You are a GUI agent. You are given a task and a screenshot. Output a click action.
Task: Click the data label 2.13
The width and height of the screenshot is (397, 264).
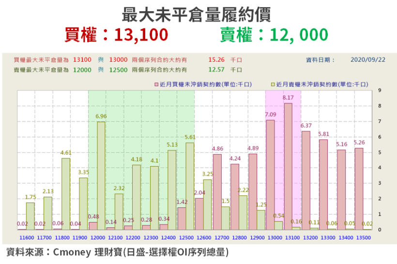(x=48, y=191)
